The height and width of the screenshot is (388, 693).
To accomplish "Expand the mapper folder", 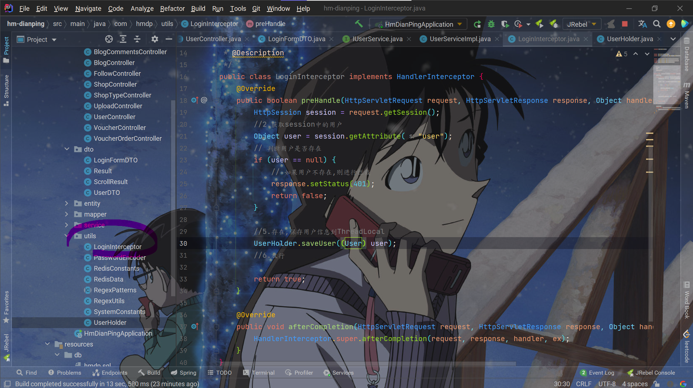I will pos(67,214).
